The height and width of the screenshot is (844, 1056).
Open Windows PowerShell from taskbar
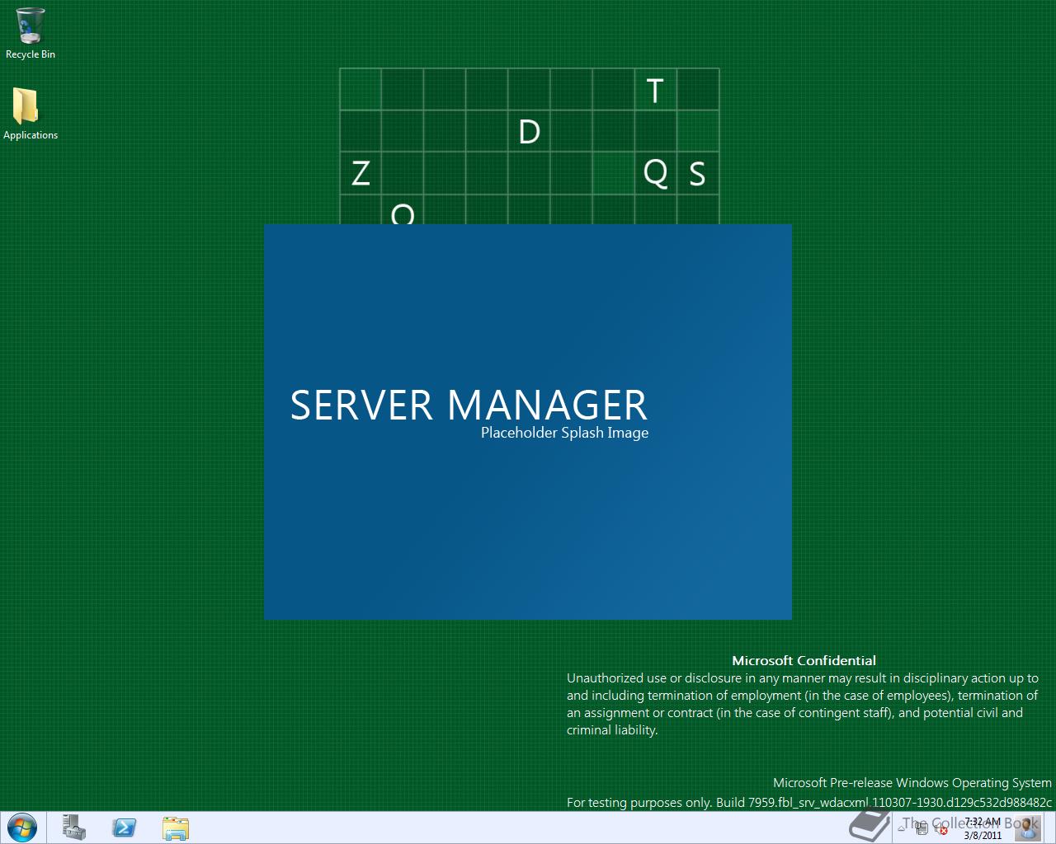click(x=125, y=828)
